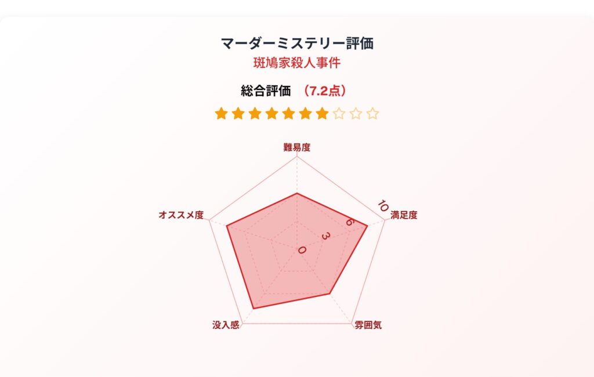Click the fifth filled star
Image resolution: width=594 pixels, height=377 pixels.
click(289, 113)
